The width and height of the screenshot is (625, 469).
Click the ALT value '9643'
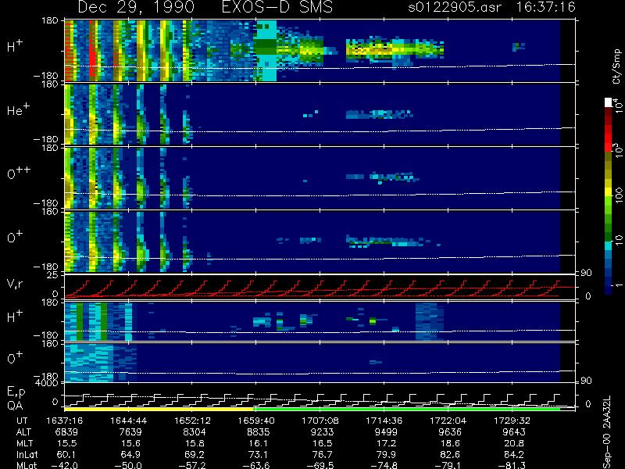point(514,432)
